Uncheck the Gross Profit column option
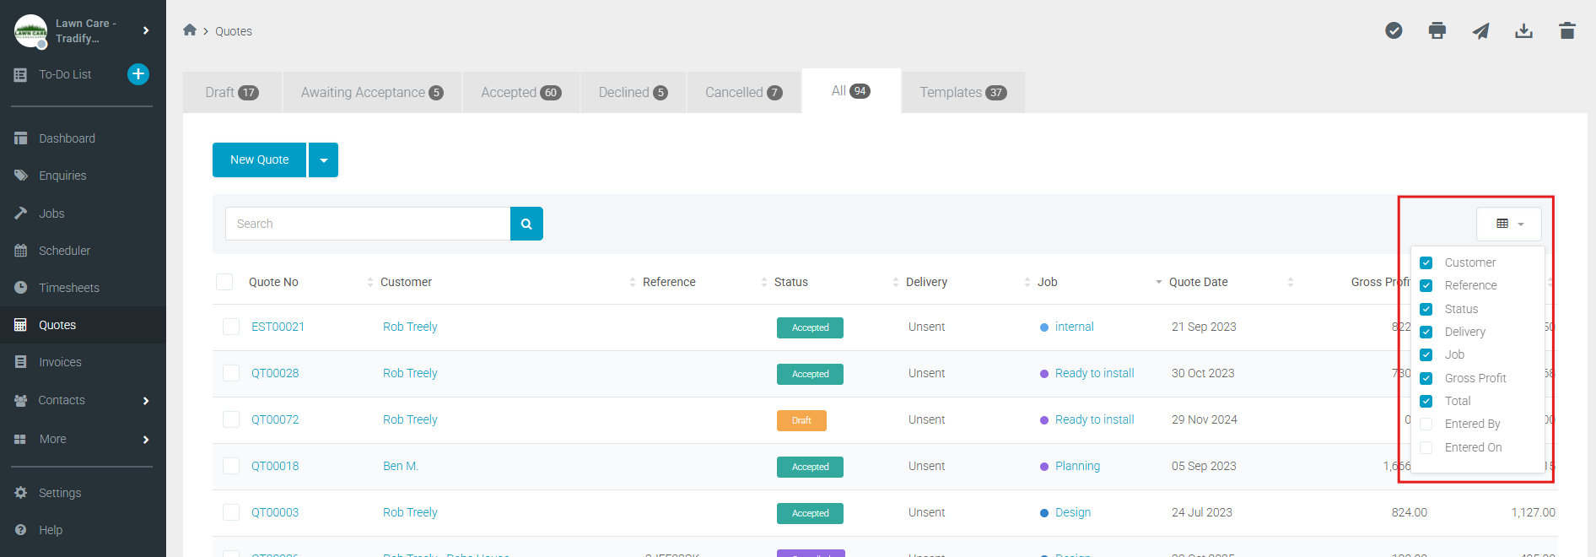The image size is (1596, 557). [1426, 378]
